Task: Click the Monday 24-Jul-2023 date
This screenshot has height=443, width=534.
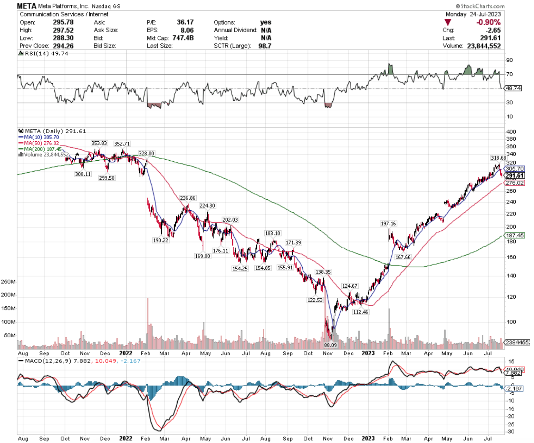Action: tap(473, 14)
